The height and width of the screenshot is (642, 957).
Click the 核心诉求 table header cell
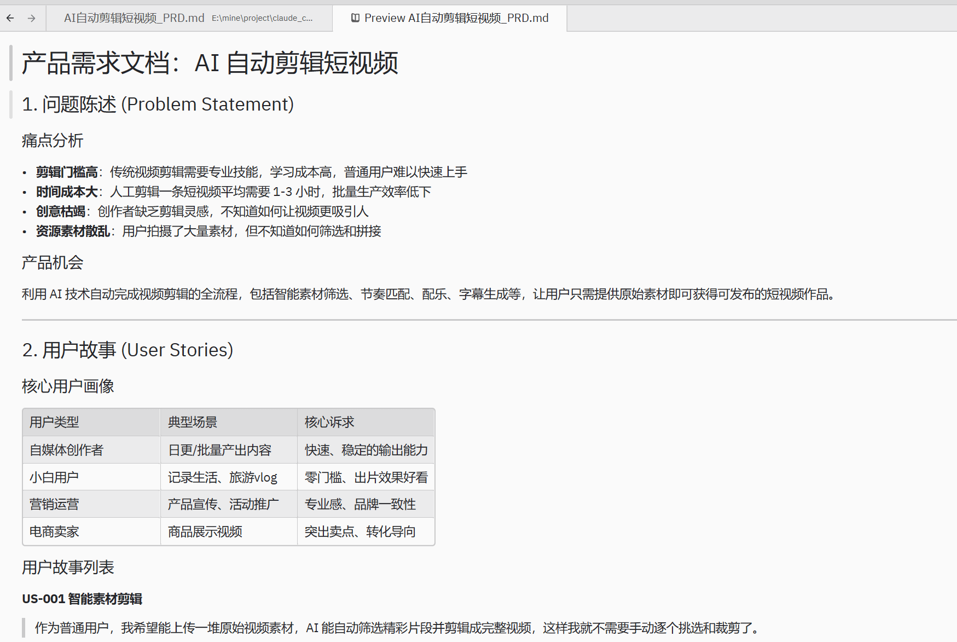pyautogui.click(x=329, y=422)
